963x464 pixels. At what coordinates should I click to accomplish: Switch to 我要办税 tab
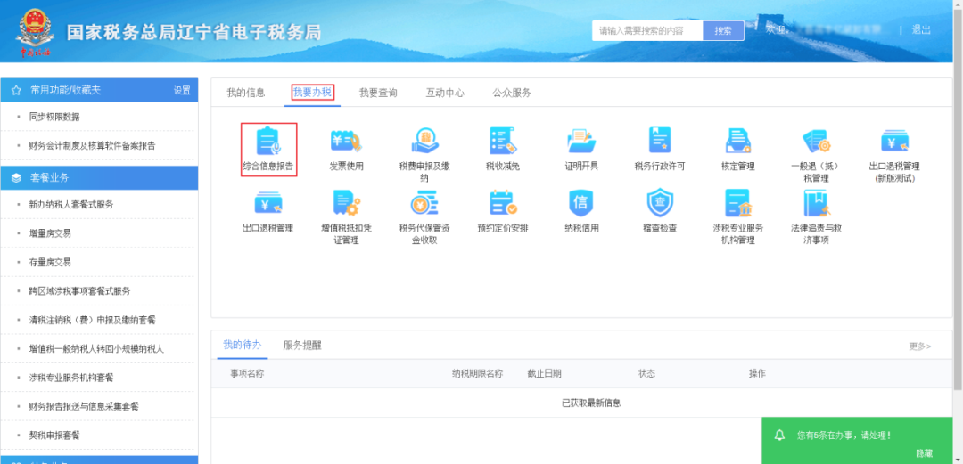coord(312,93)
